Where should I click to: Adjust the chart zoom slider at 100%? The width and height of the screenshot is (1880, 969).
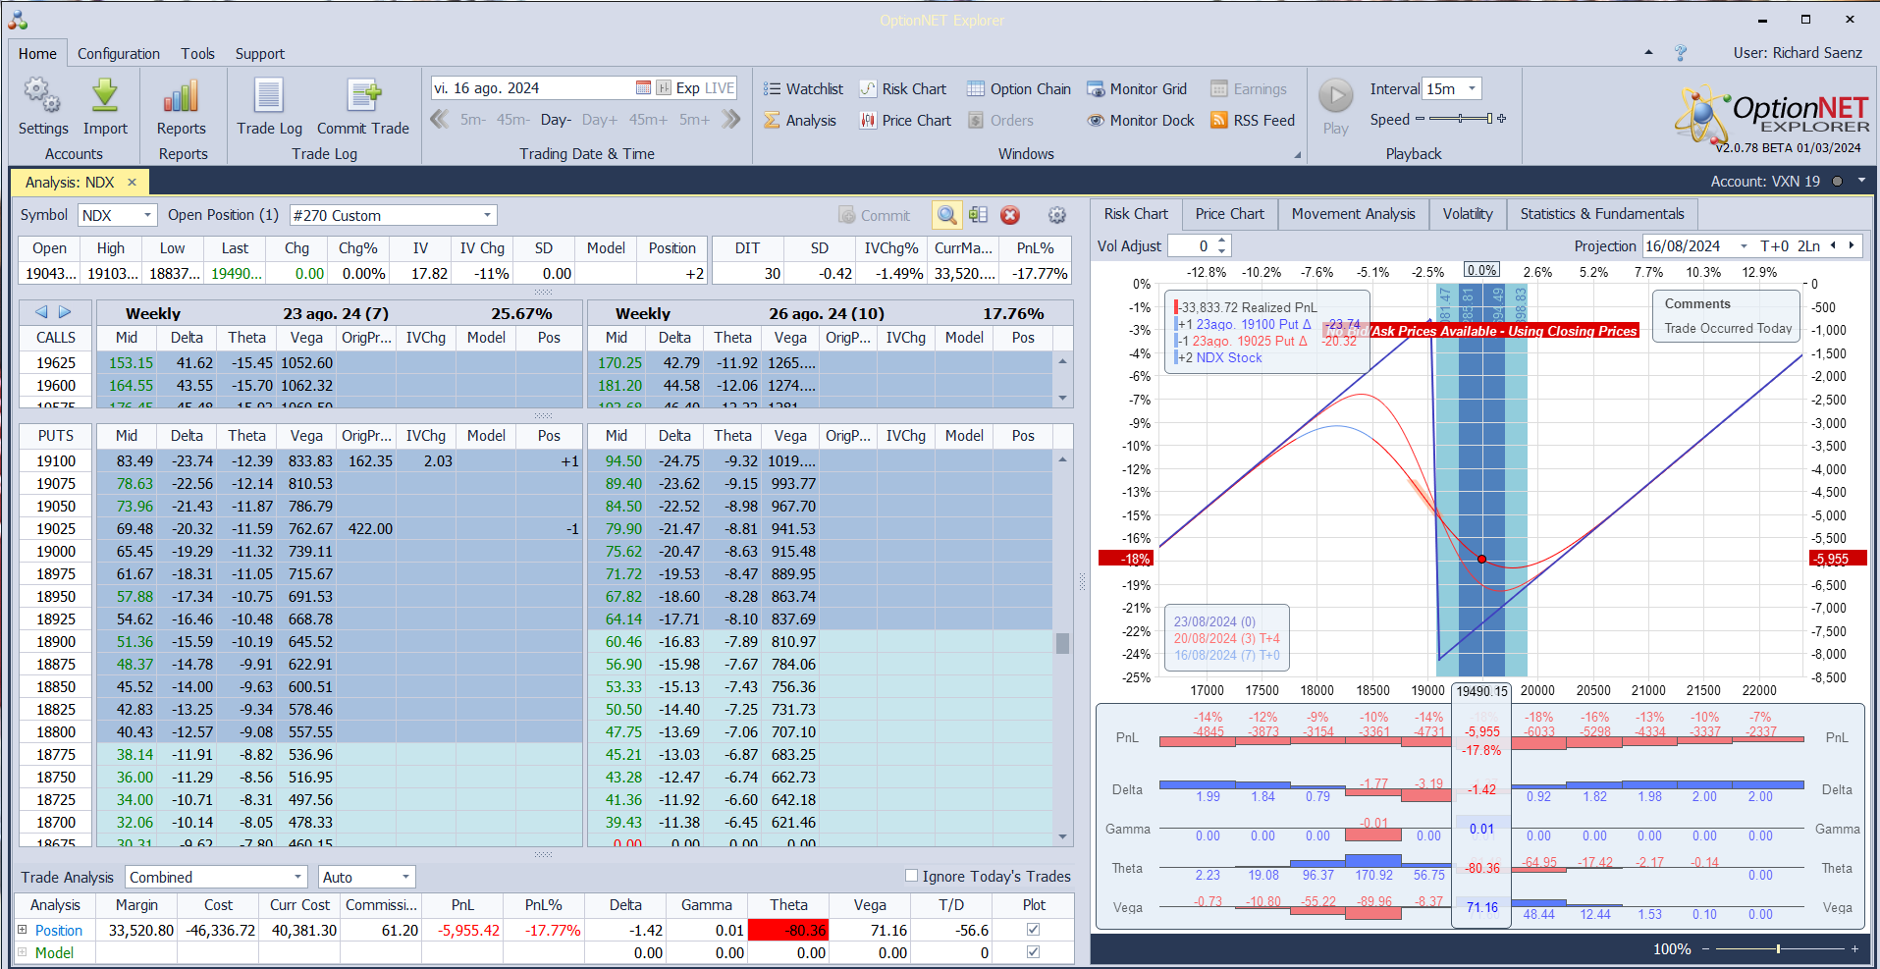(1778, 949)
